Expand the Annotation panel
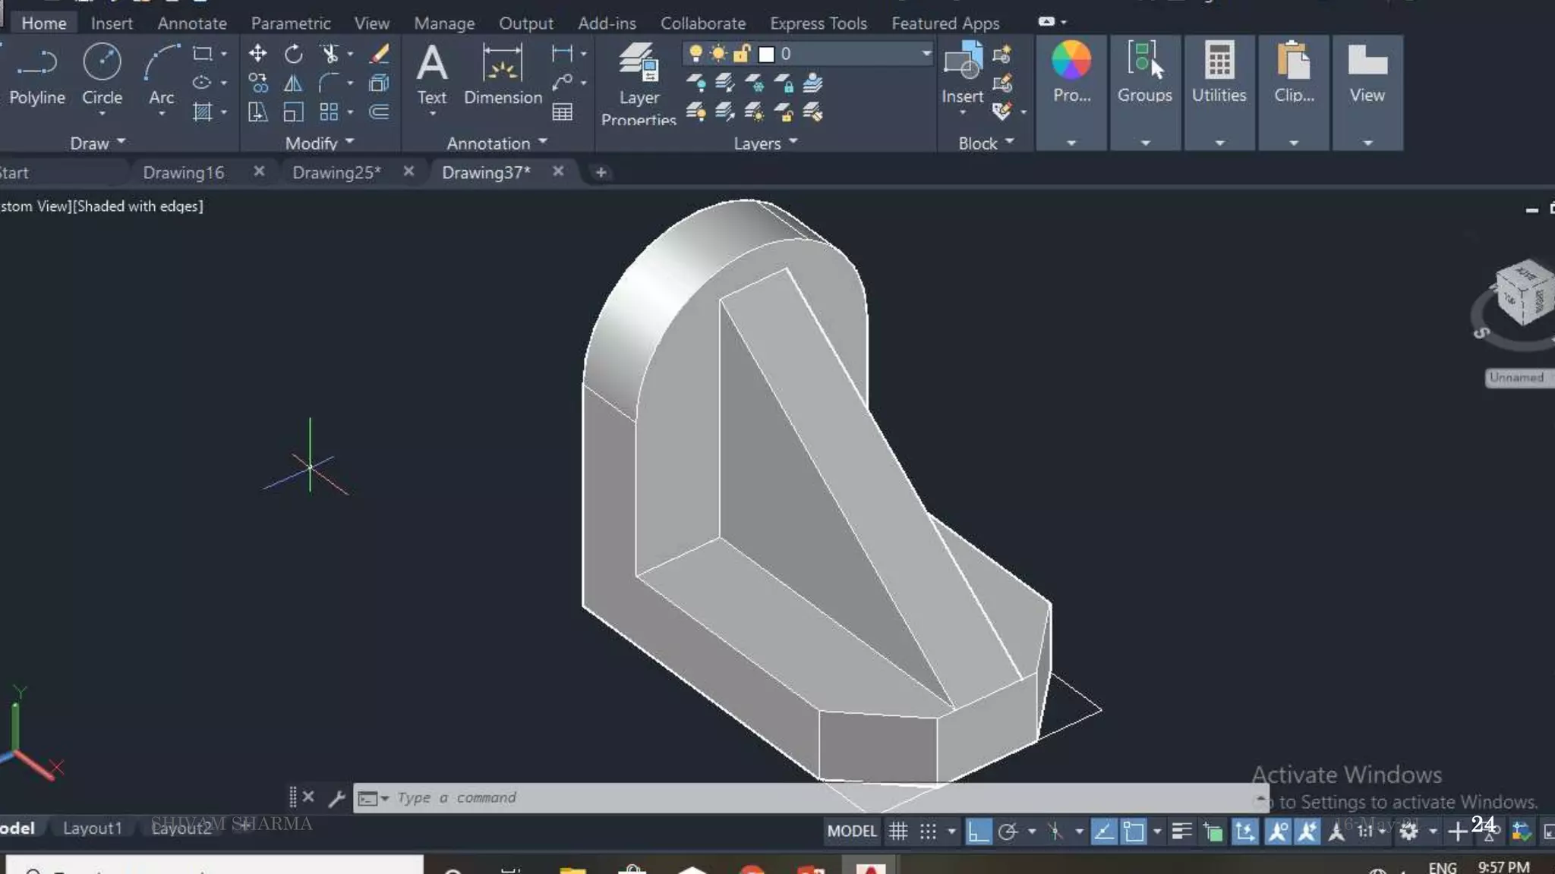 click(x=497, y=143)
